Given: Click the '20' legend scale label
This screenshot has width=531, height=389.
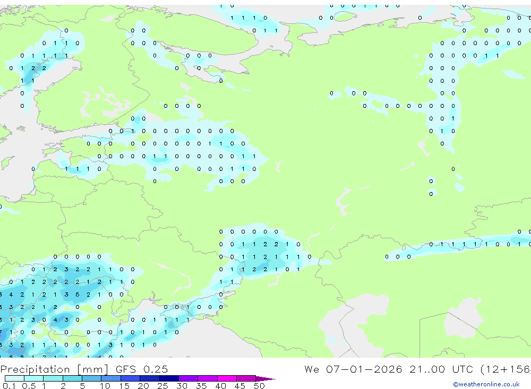Looking at the screenshot, I should [143, 386].
